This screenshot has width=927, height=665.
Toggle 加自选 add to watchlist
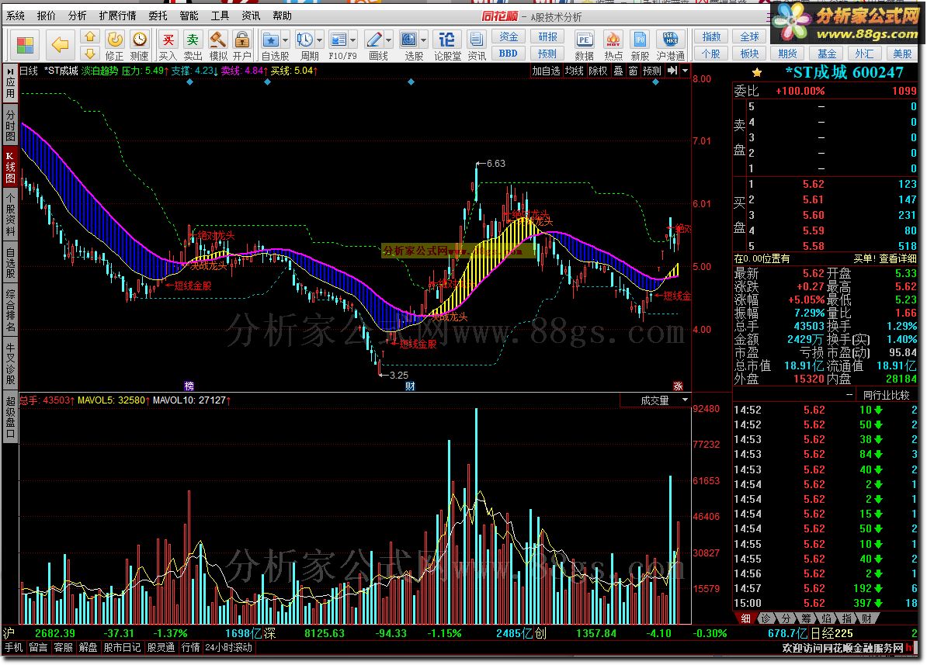coord(546,71)
